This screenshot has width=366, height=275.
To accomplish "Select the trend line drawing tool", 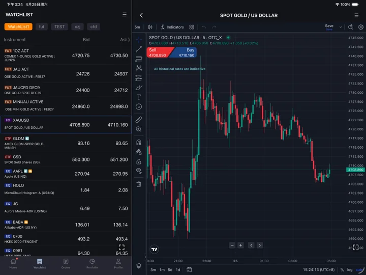I will (x=139, y=49).
